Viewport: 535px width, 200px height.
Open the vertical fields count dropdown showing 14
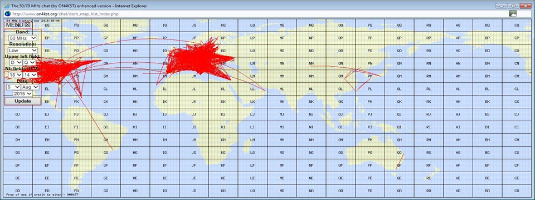point(30,74)
